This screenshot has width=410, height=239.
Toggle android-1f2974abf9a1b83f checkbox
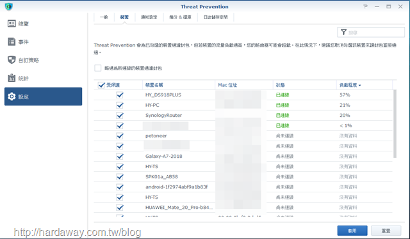coord(120,187)
